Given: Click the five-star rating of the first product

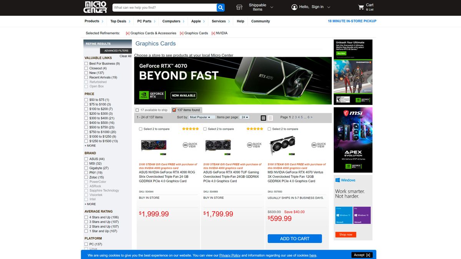Looking at the screenshot, I should 190,129.
